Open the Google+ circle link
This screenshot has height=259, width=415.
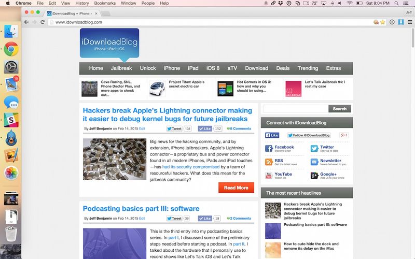[x=328, y=174]
